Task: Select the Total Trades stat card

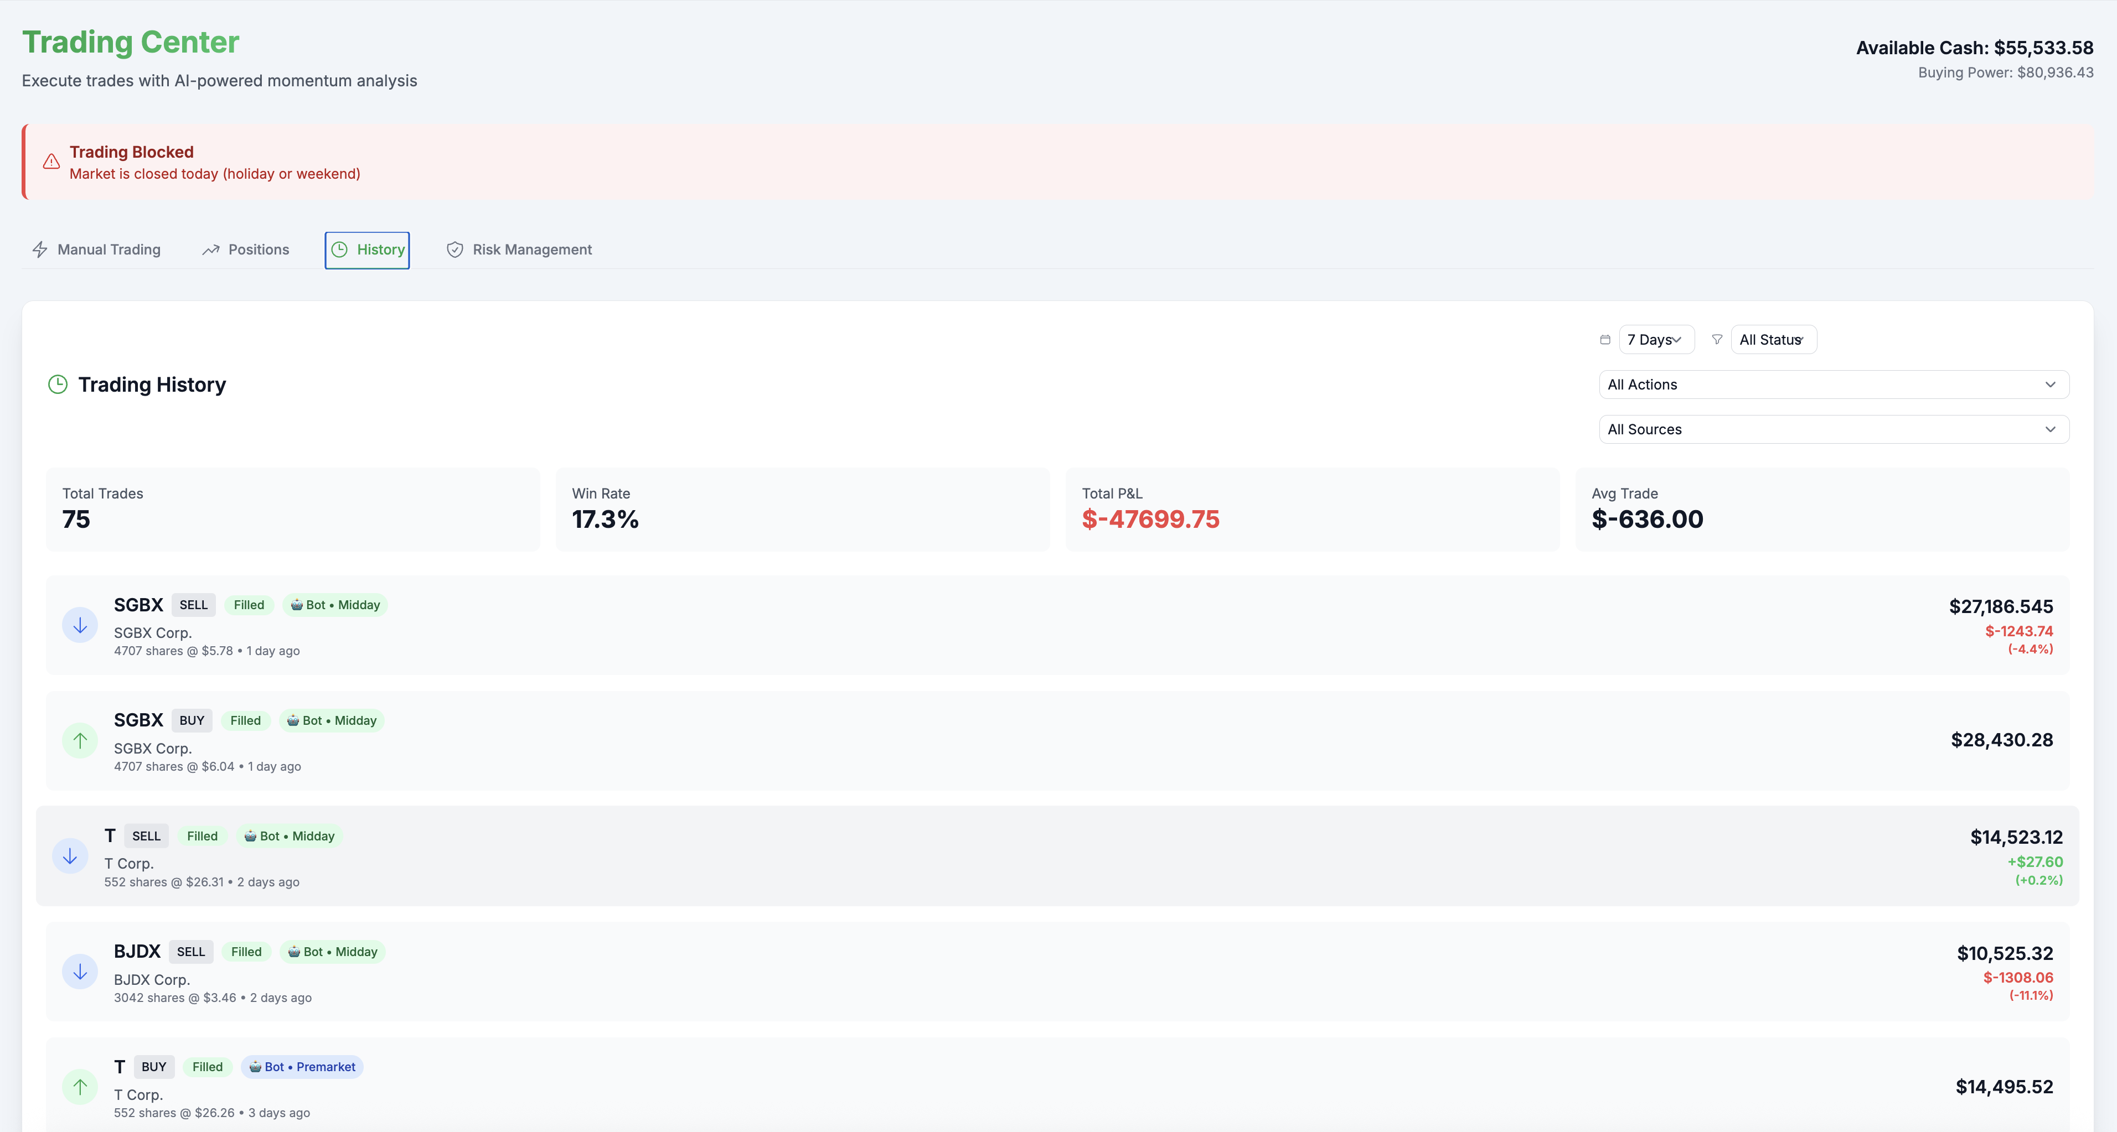Action: pyautogui.click(x=293, y=510)
